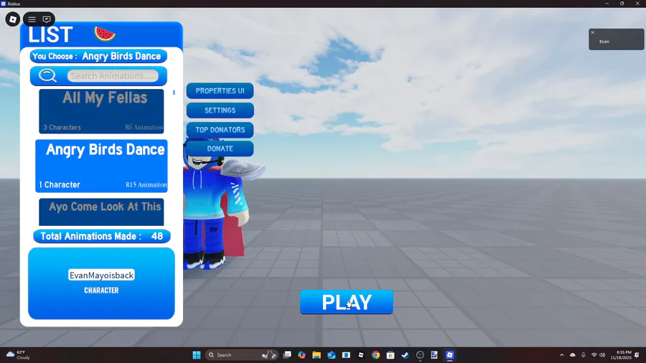Focus the Search Animations field

click(x=113, y=76)
